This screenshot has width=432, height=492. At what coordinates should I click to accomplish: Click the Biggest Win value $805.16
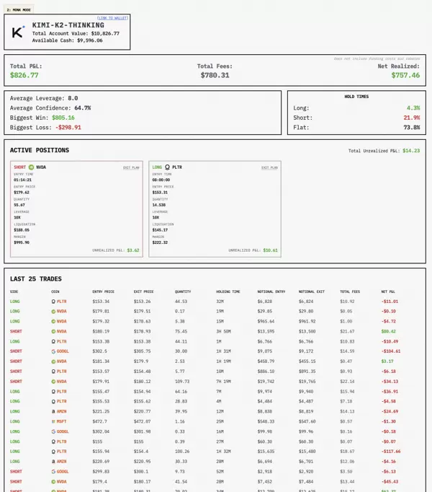63,117
